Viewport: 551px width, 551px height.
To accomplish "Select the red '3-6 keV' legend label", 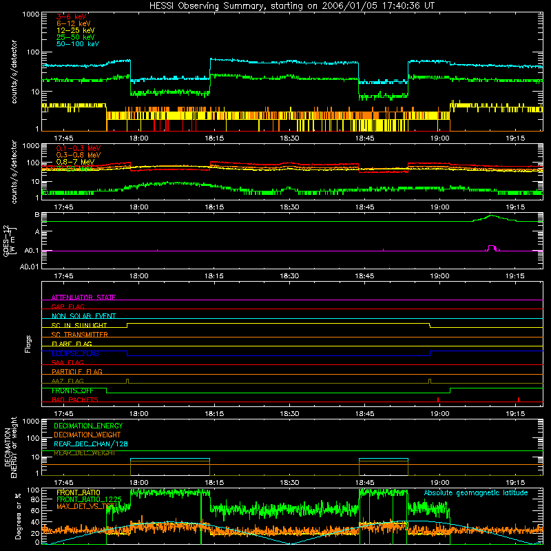I will point(72,17).
